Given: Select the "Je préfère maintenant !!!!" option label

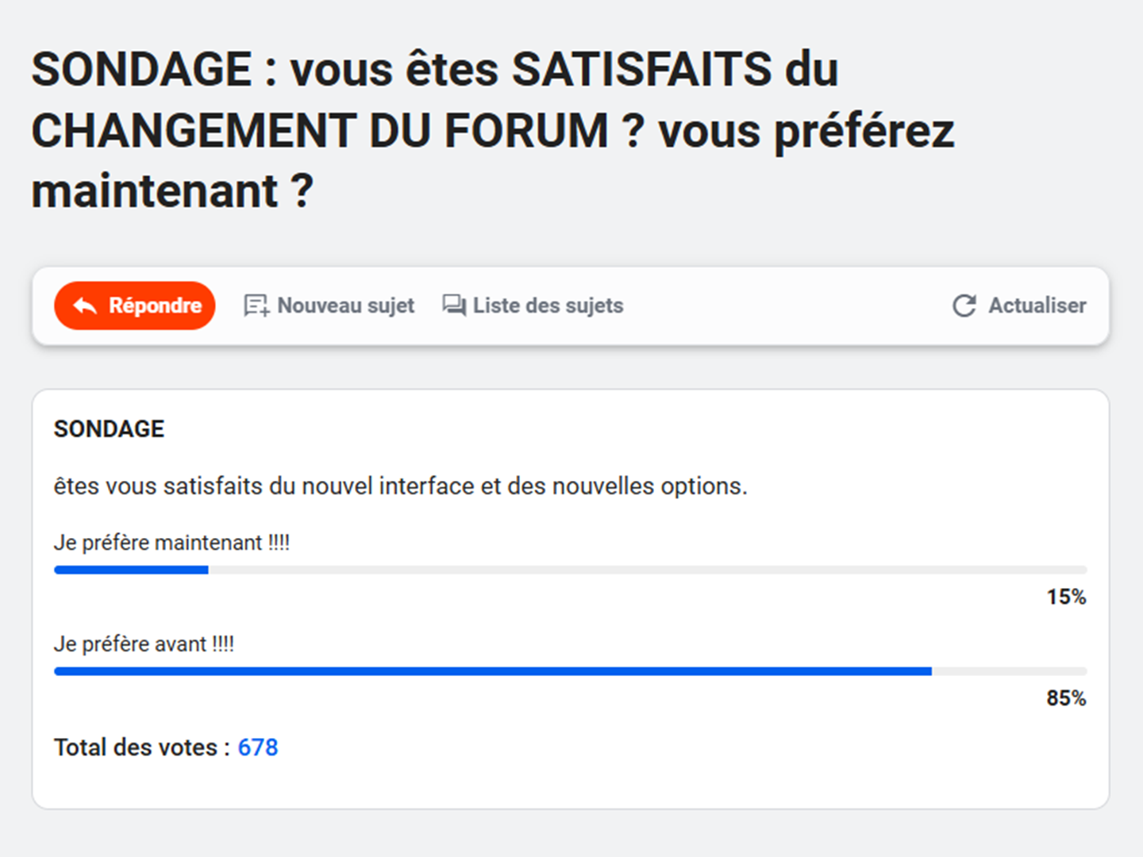Looking at the screenshot, I should click(171, 543).
